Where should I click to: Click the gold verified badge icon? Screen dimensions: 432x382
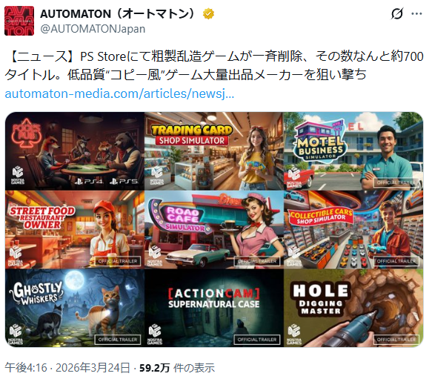tap(208, 13)
